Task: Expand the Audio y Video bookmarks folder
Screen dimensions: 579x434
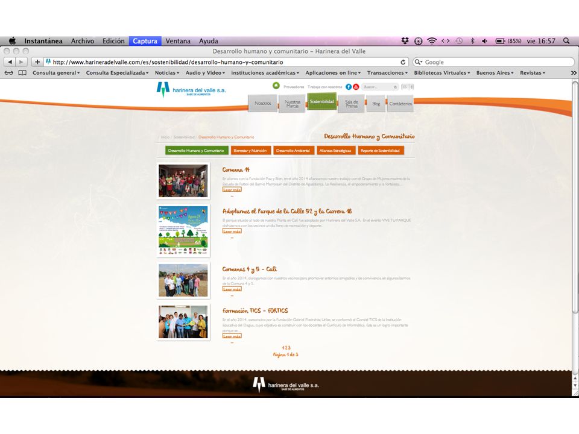Action: (x=205, y=73)
